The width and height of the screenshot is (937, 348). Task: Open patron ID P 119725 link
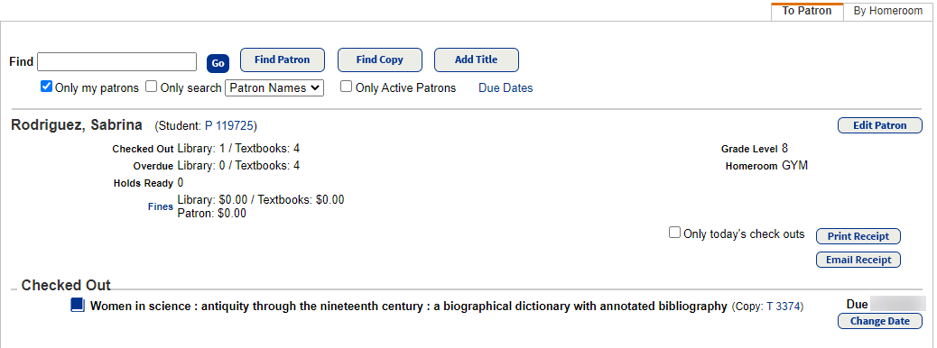[x=229, y=126]
